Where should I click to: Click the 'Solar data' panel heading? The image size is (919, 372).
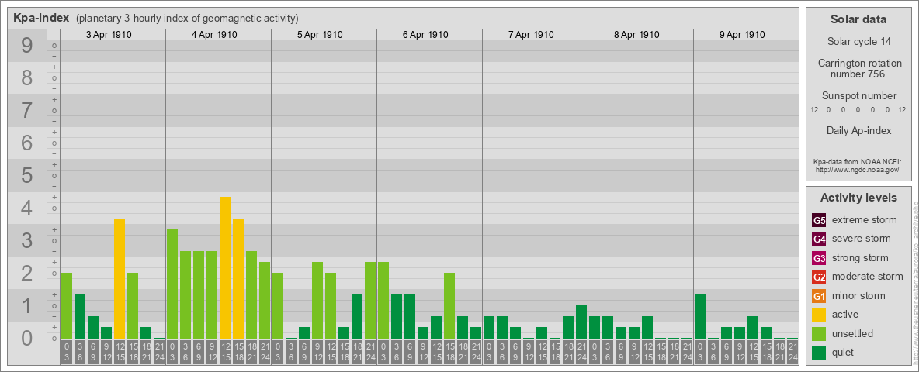(858, 19)
